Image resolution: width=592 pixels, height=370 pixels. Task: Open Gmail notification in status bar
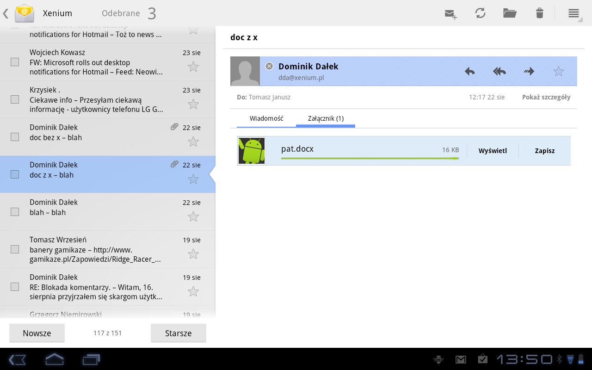461,359
